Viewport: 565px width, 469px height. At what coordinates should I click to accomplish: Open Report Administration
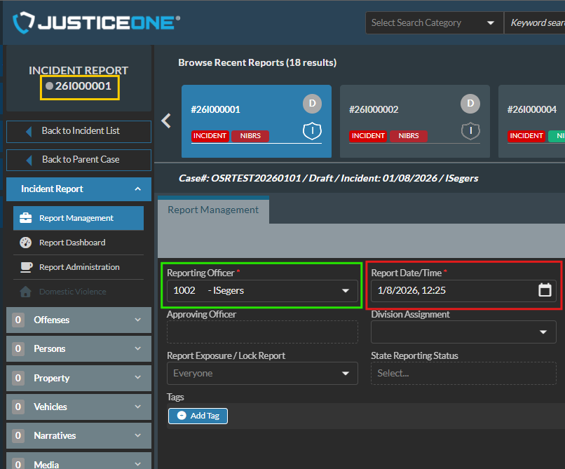79,267
